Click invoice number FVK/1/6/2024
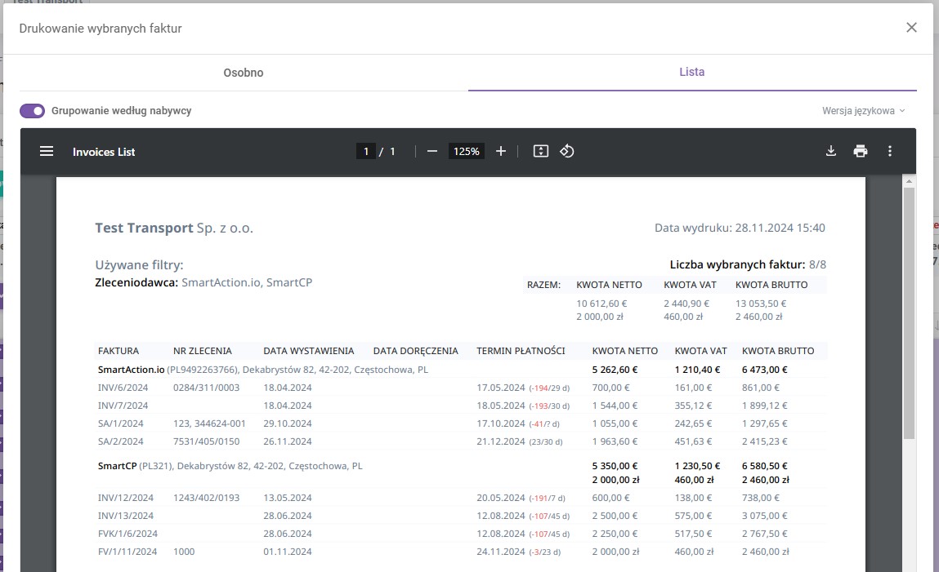 pyautogui.click(x=127, y=533)
